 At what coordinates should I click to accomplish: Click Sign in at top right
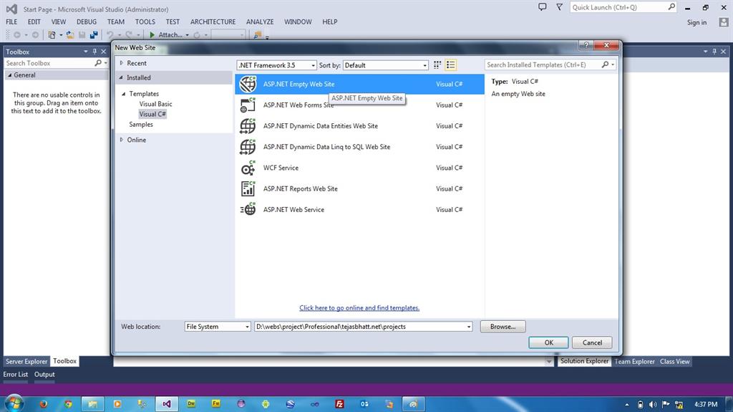pos(696,22)
